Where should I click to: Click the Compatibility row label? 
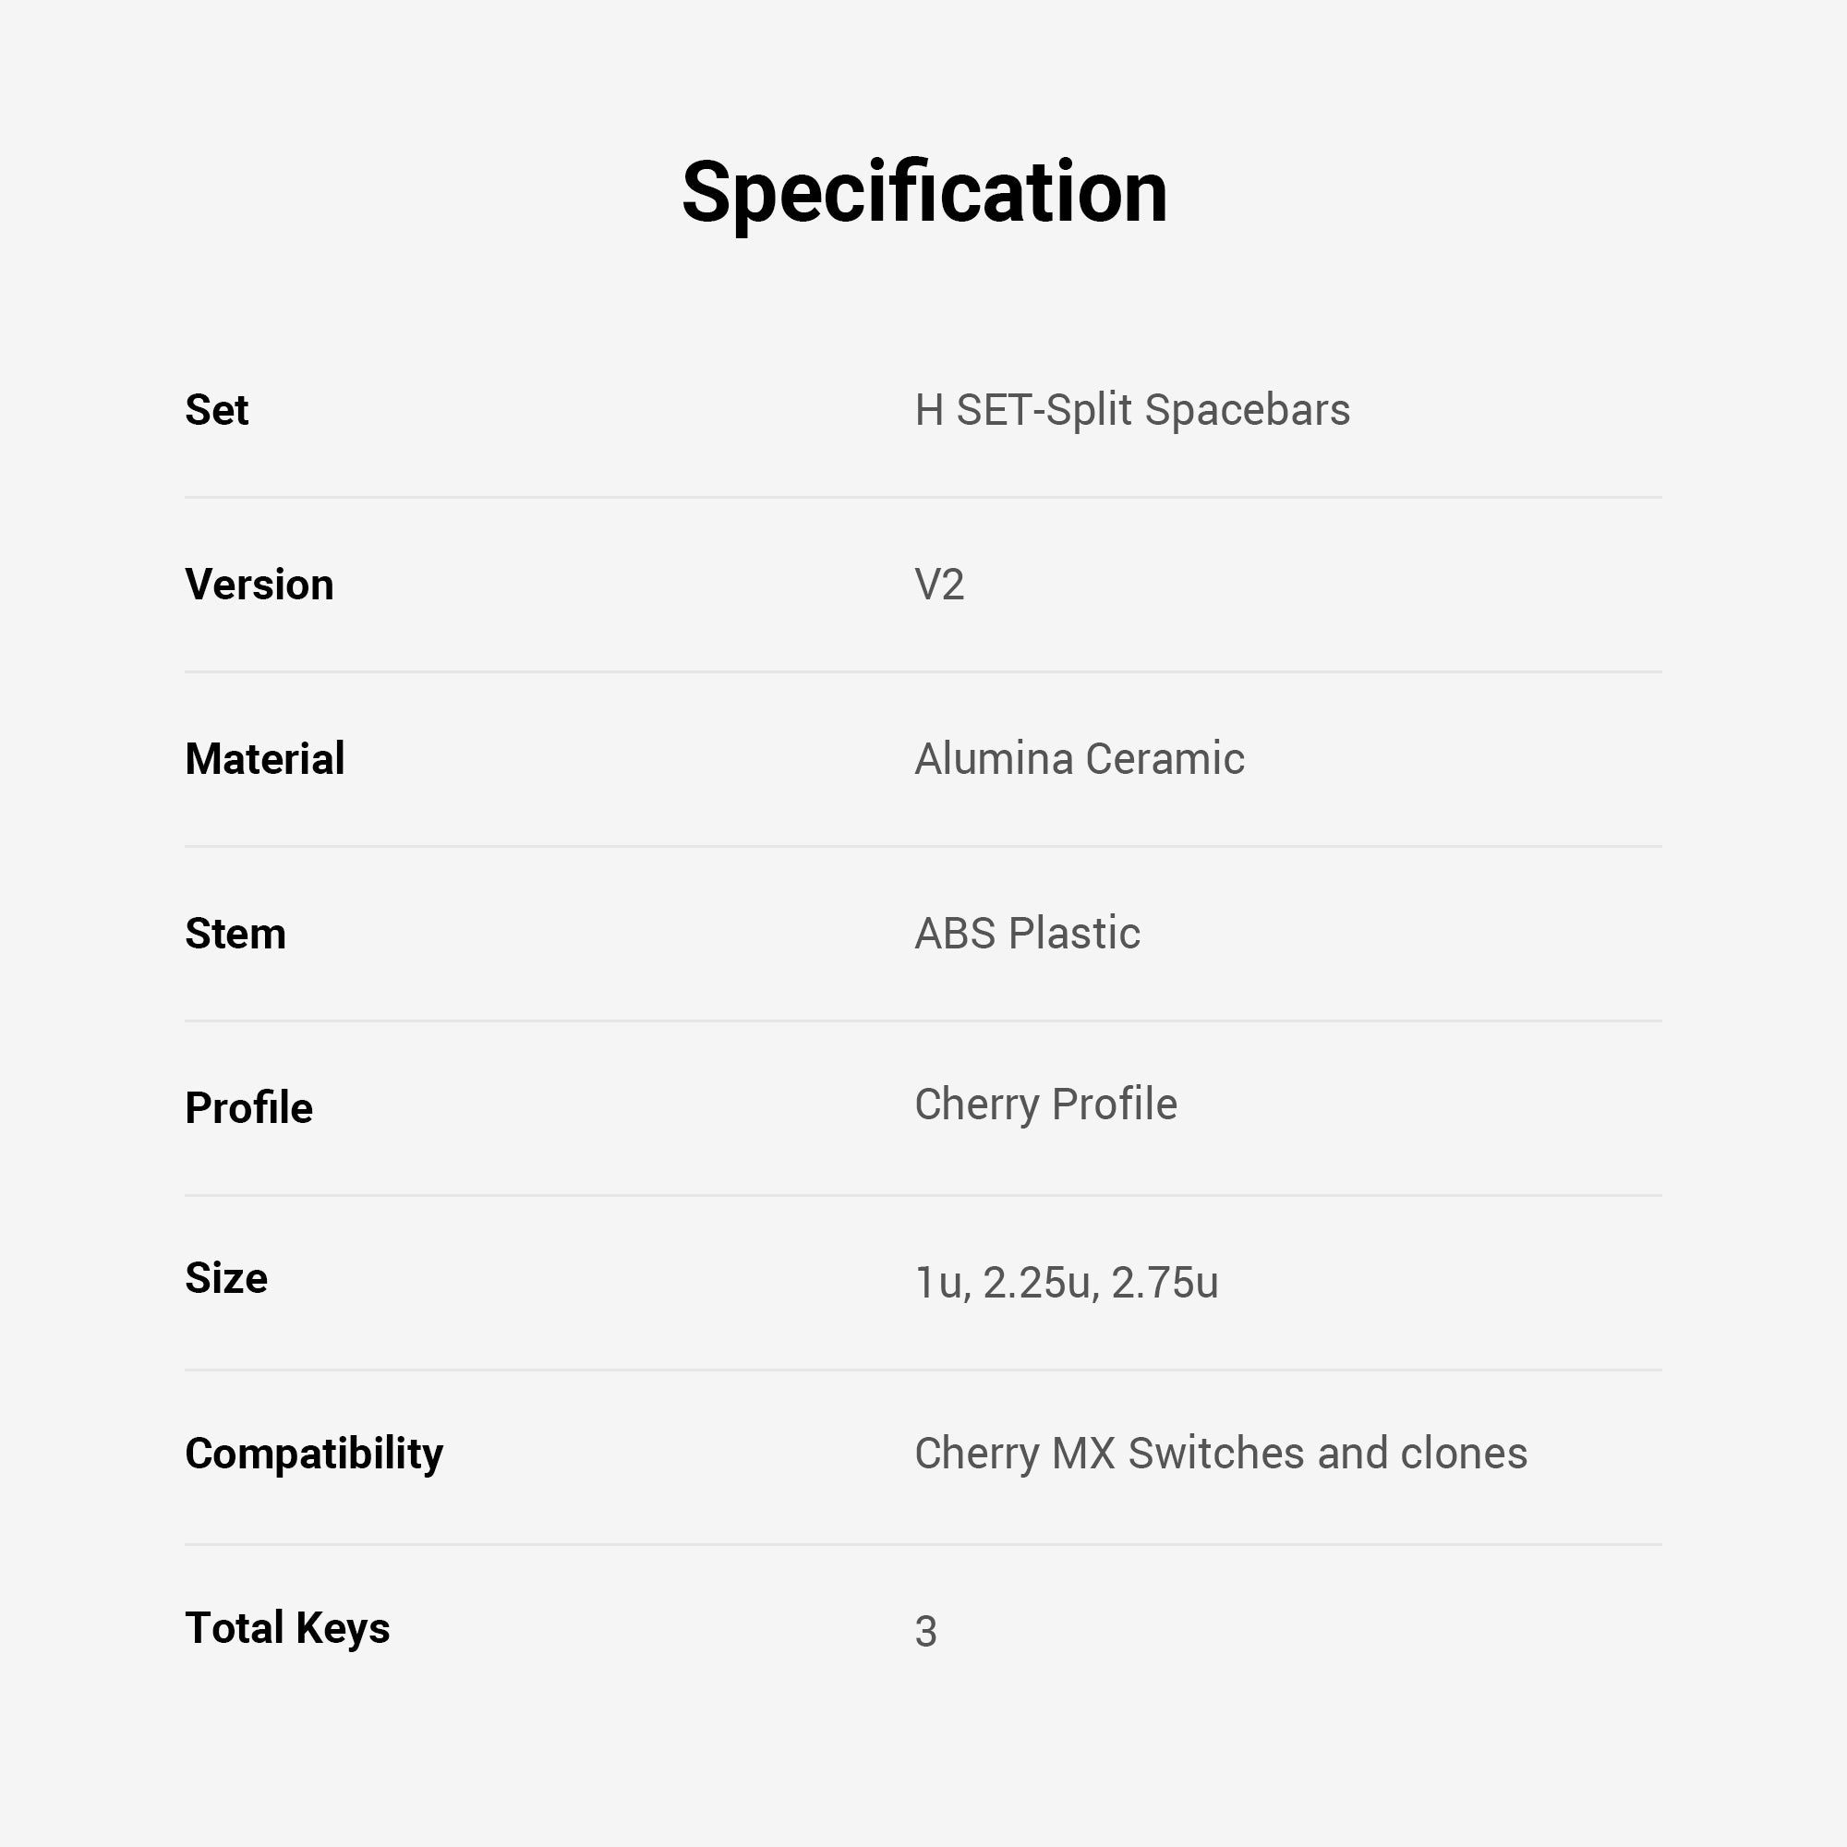click(314, 1453)
